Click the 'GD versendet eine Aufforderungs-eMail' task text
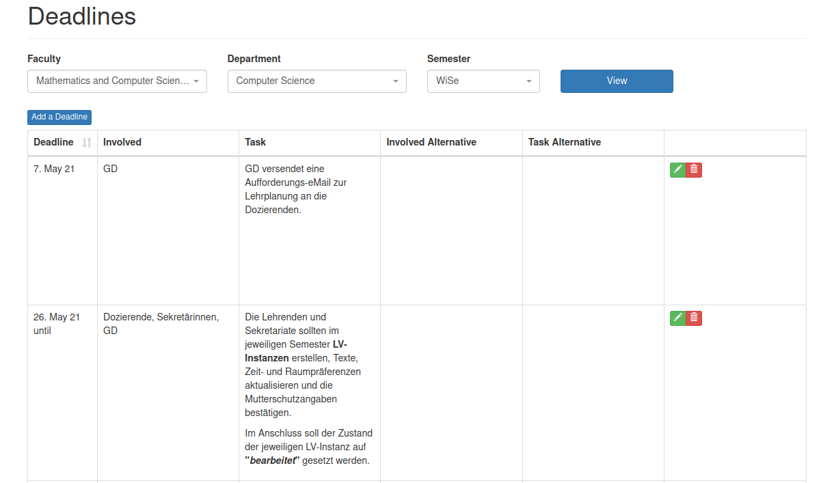 [x=295, y=189]
